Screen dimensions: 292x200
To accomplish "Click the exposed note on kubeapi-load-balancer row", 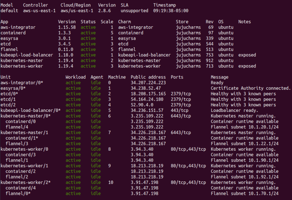I will 247,55.
